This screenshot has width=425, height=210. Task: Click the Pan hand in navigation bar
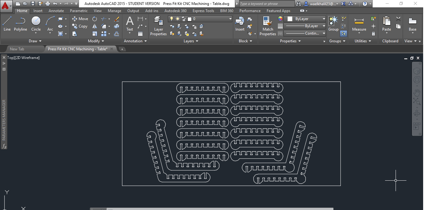[x=417, y=93]
